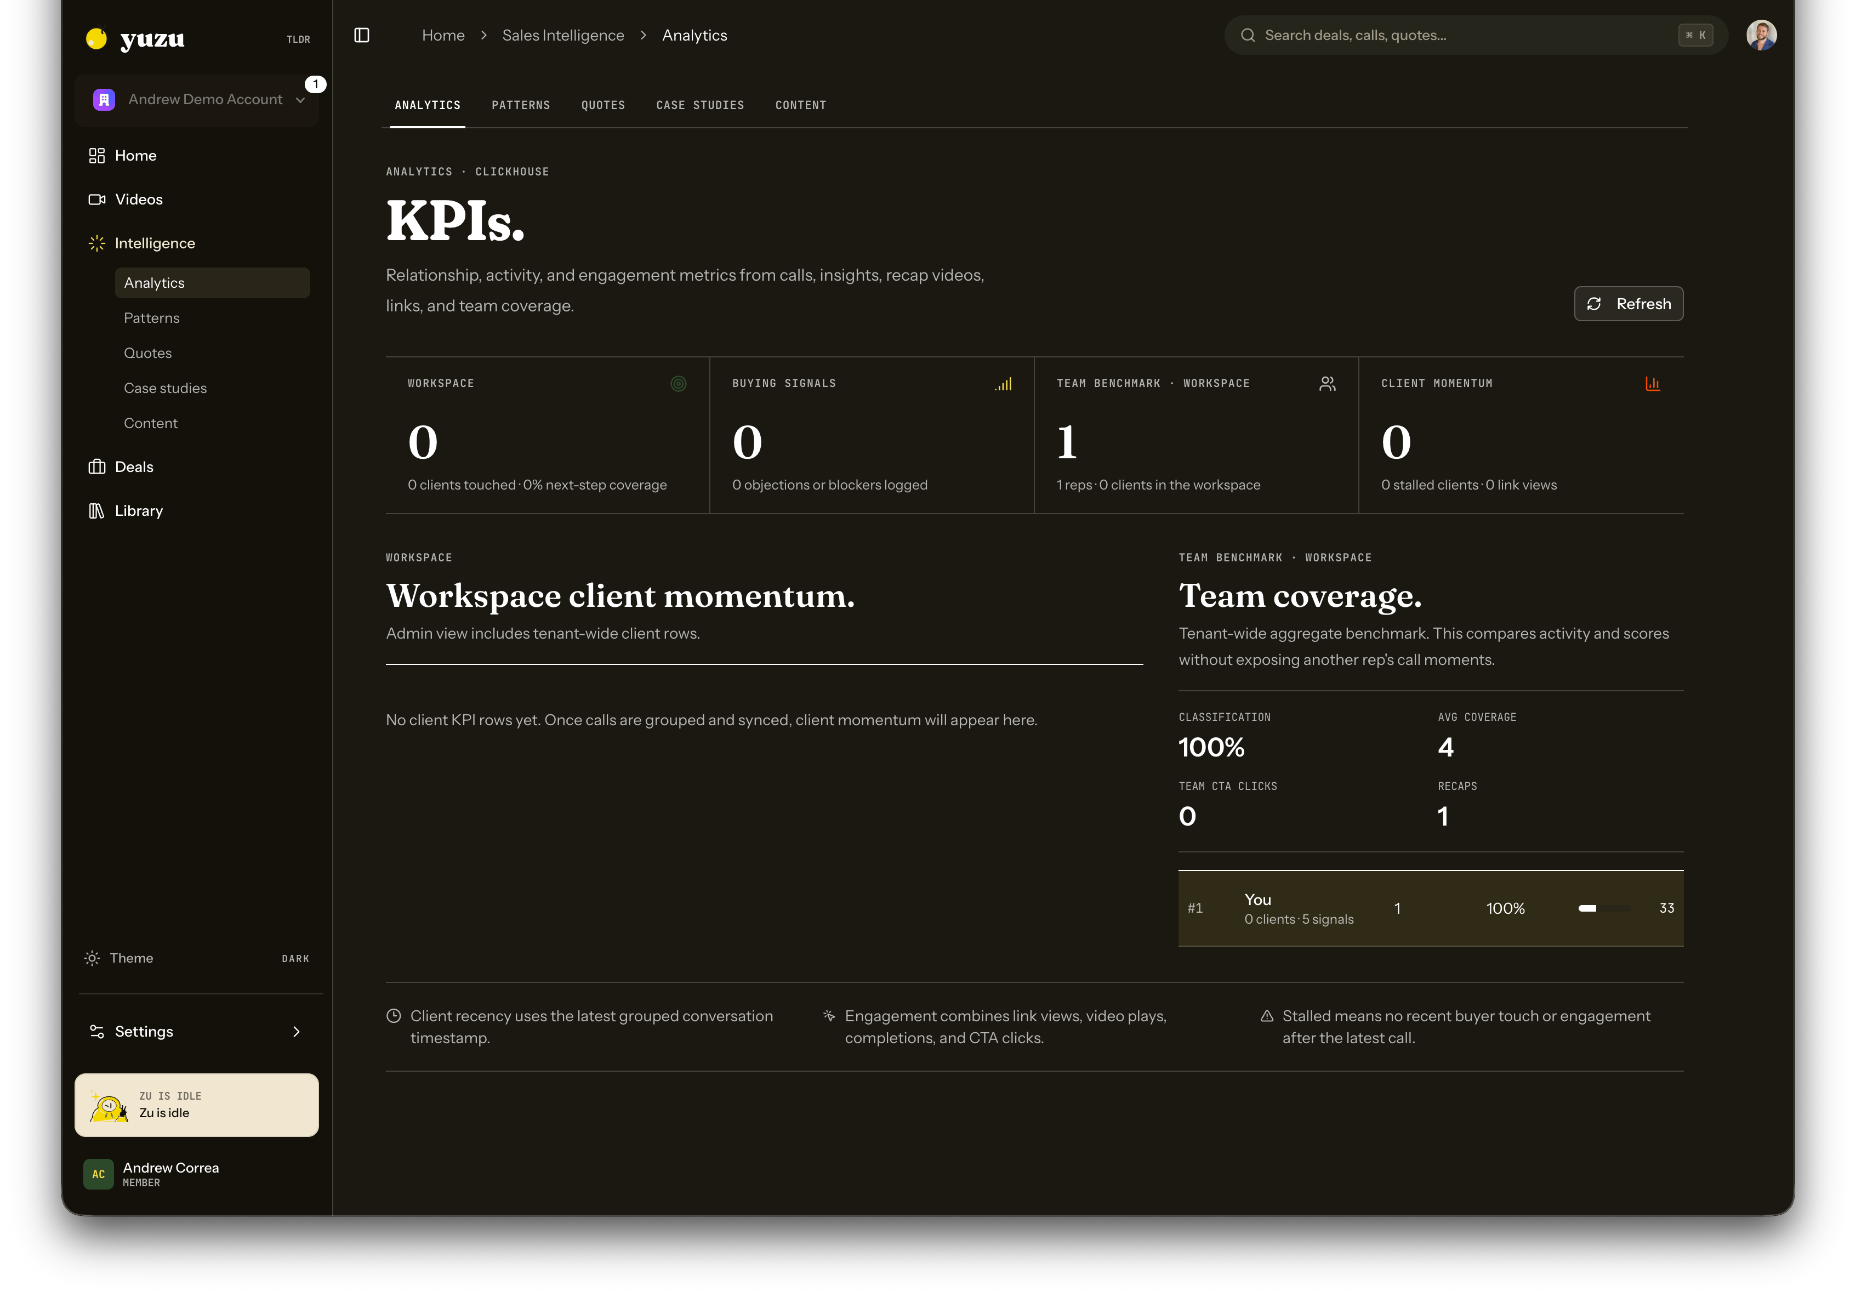The image size is (1856, 1297).
Task: Click '0 objections or blockers logged' text
Action: (x=829, y=485)
